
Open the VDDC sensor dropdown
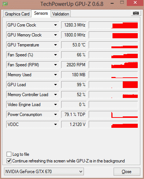click(x=55, y=124)
